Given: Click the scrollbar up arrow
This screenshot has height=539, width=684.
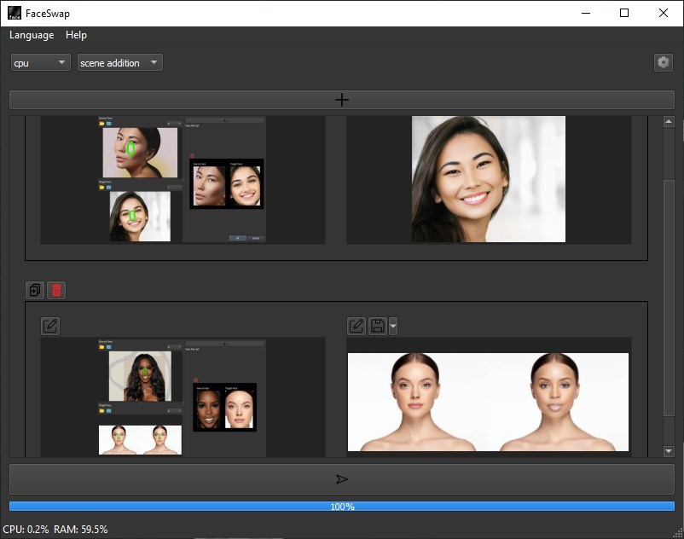Looking at the screenshot, I should [668, 123].
